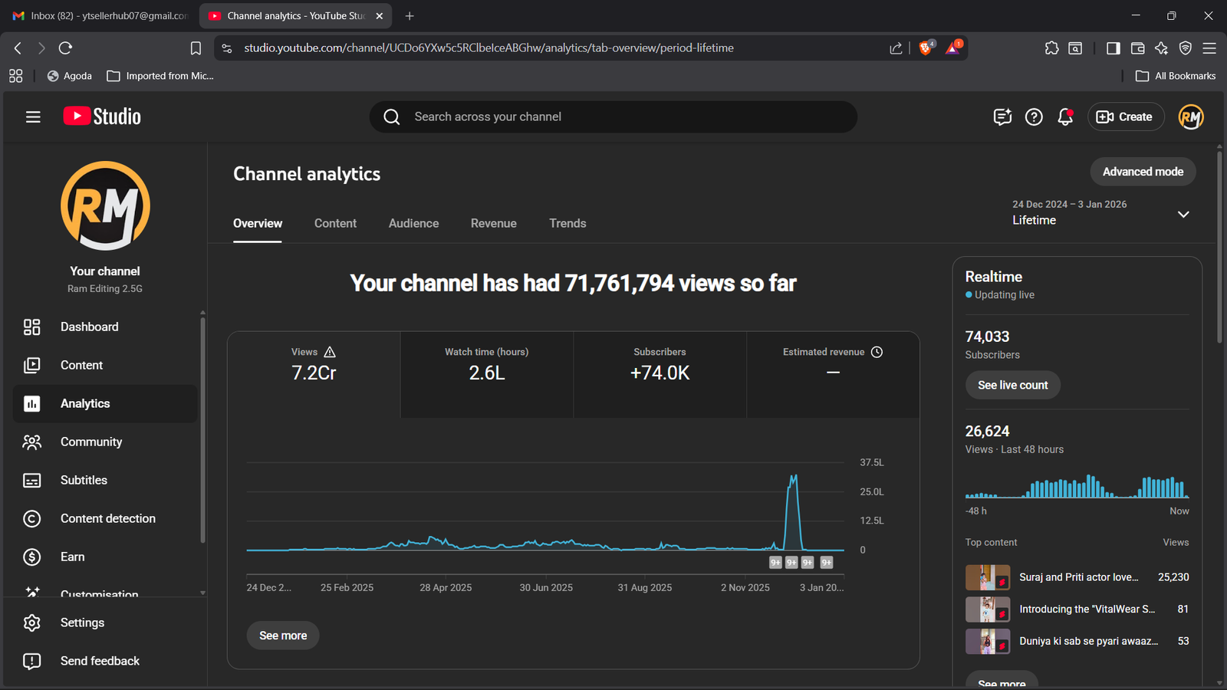Open the browser main menu button
The height and width of the screenshot is (690, 1227).
pyautogui.click(x=1209, y=48)
